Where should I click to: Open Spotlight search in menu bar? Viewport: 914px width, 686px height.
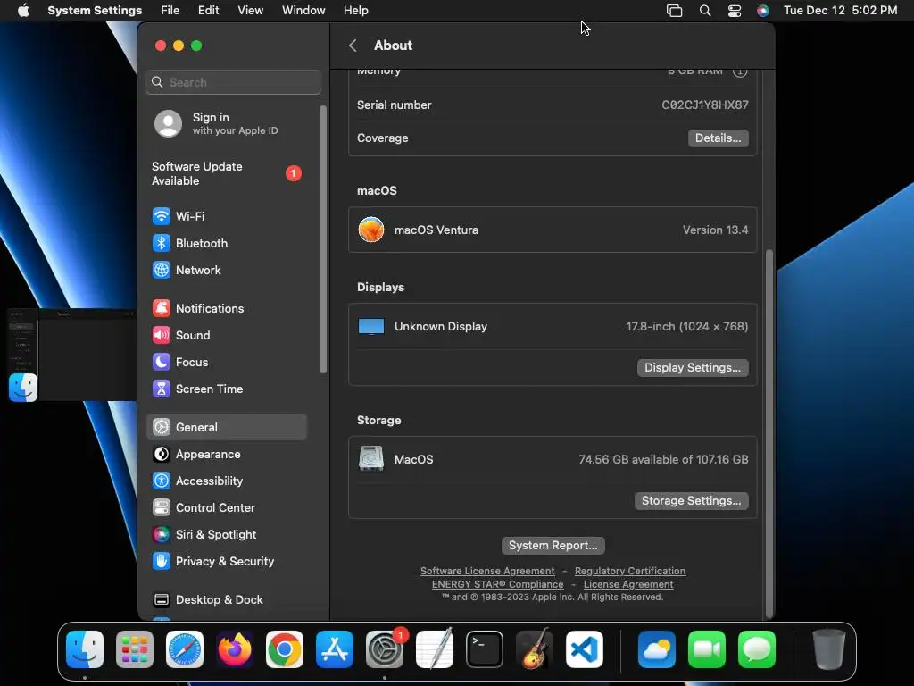point(705,11)
